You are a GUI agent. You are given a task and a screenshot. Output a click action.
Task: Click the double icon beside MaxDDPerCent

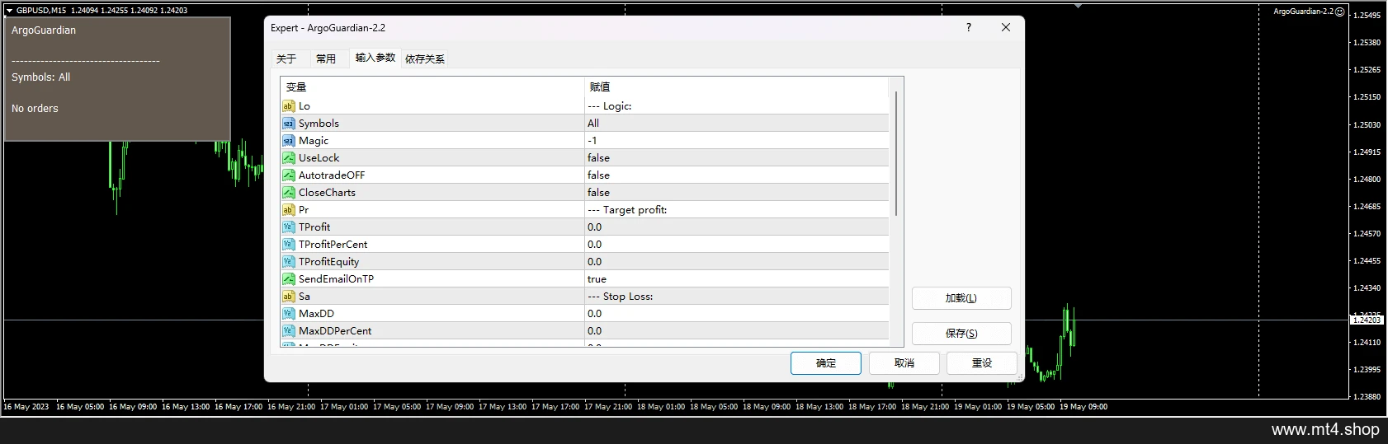pos(288,331)
